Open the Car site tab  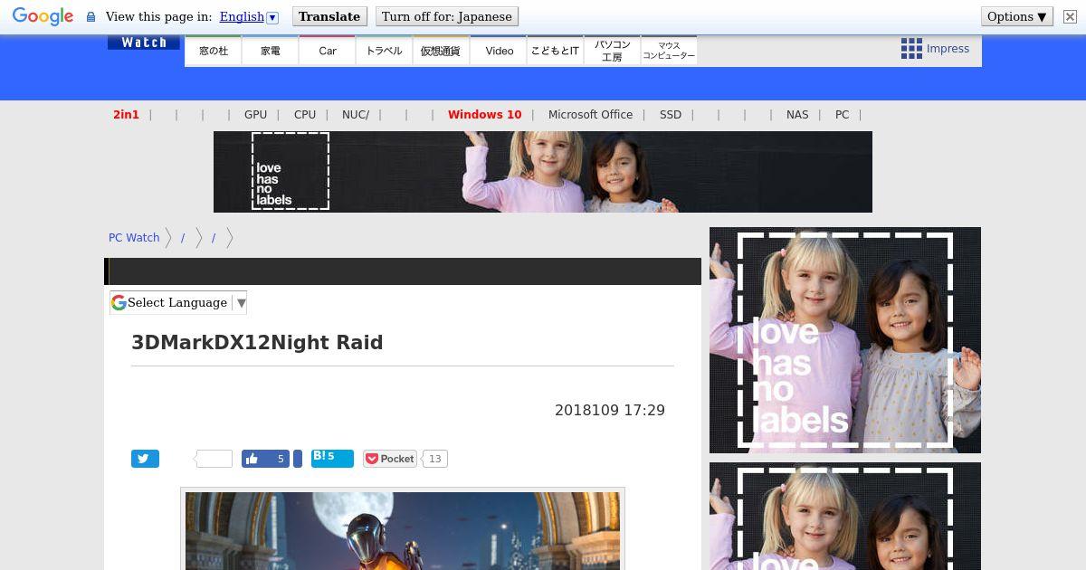(328, 51)
